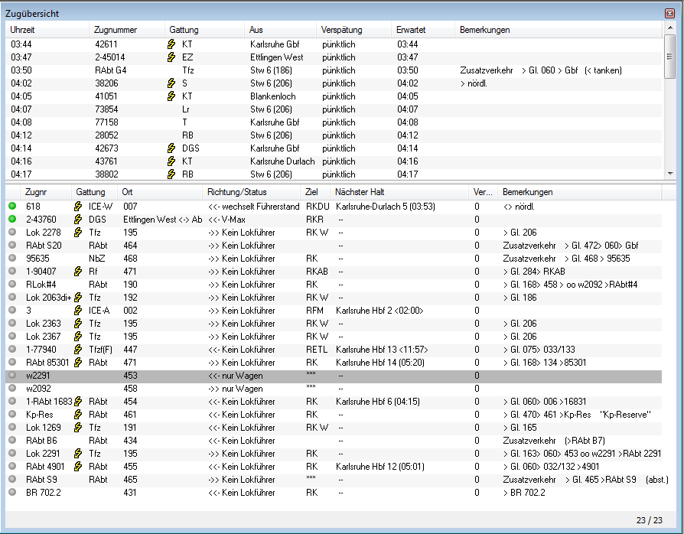Click the lightning icon of Rf 1-90407
684x534 pixels.
[78, 272]
